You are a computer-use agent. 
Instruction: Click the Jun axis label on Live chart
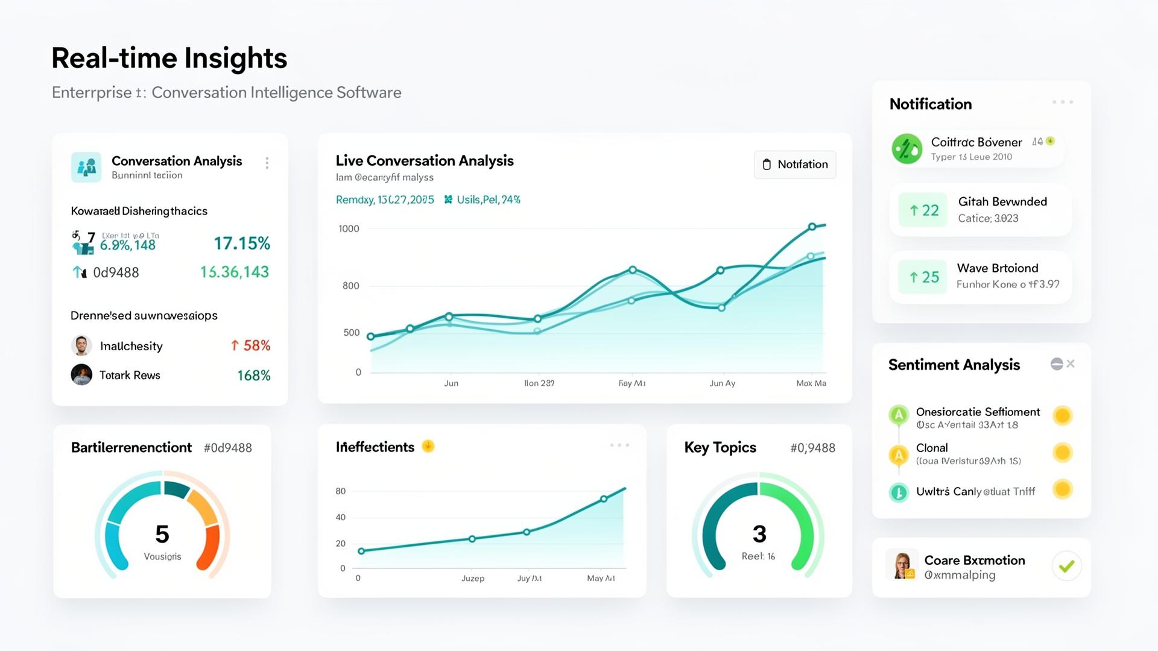451,383
